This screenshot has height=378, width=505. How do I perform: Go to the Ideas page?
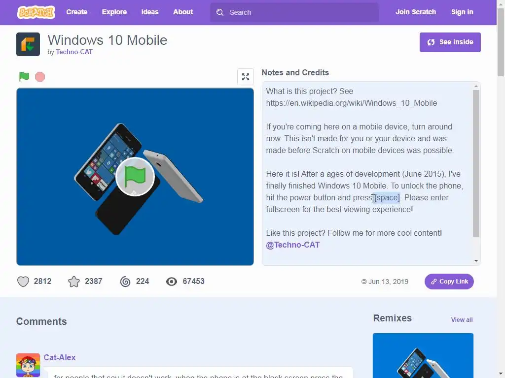pyautogui.click(x=150, y=12)
